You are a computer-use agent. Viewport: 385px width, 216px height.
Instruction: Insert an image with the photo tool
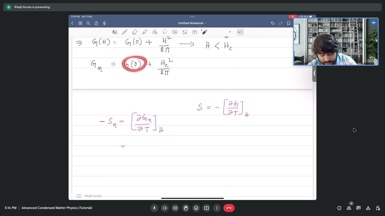point(185,32)
